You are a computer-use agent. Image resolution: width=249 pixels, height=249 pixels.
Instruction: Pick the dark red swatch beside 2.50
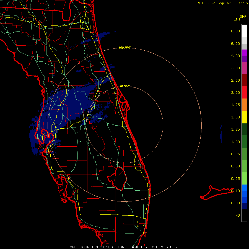tap(244, 80)
